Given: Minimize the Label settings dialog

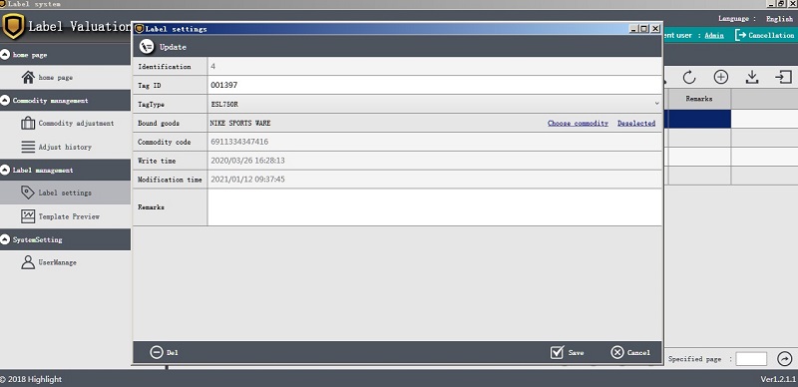Looking at the screenshot, I should (x=634, y=29).
